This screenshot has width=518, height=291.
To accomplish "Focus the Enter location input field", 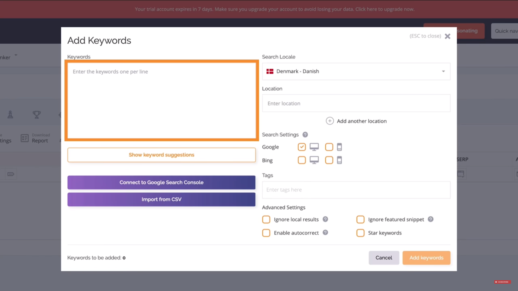I will (356, 103).
